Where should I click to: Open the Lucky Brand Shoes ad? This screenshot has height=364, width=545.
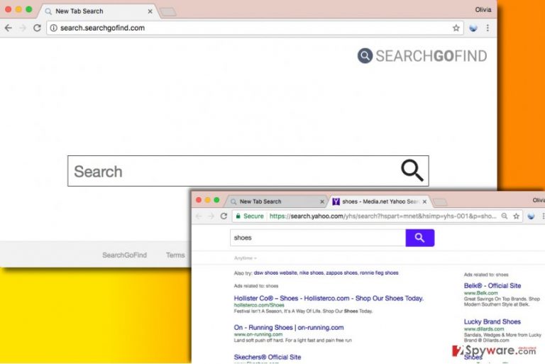[492, 321]
